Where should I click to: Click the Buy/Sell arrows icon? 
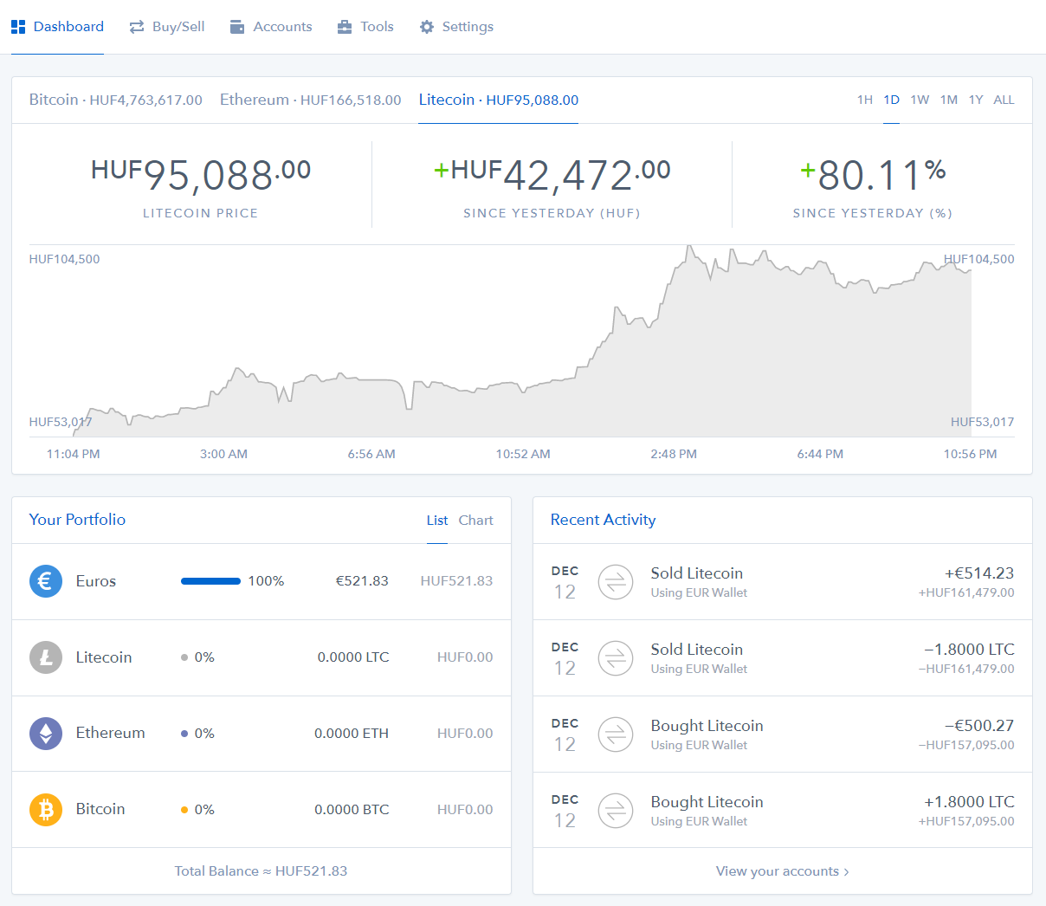point(137,27)
